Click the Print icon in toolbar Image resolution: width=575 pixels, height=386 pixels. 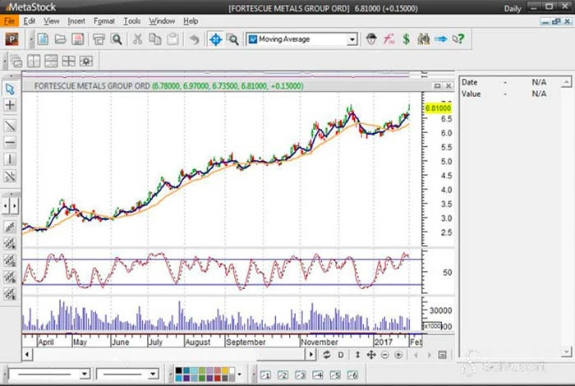point(99,39)
